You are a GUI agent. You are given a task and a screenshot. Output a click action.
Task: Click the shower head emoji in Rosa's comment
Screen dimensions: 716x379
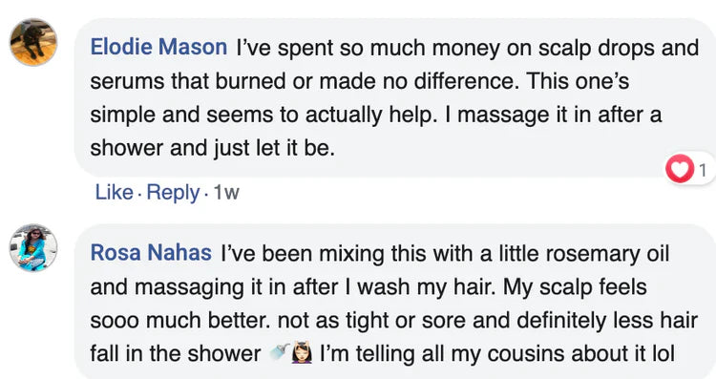[280, 352]
